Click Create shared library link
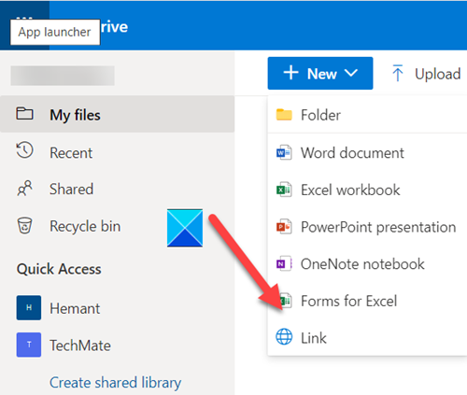This screenshot has height=395, width=467. coord(115,383)
